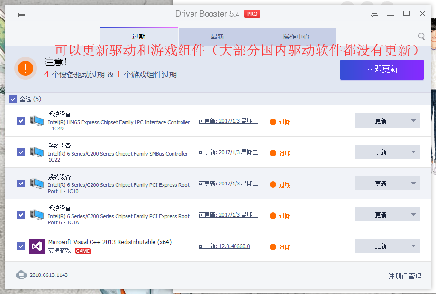Open the 操作中心 tab

[x=296, y=37]
